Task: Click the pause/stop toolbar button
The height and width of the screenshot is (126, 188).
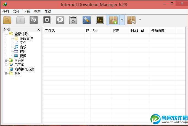Action: point(47,20)
